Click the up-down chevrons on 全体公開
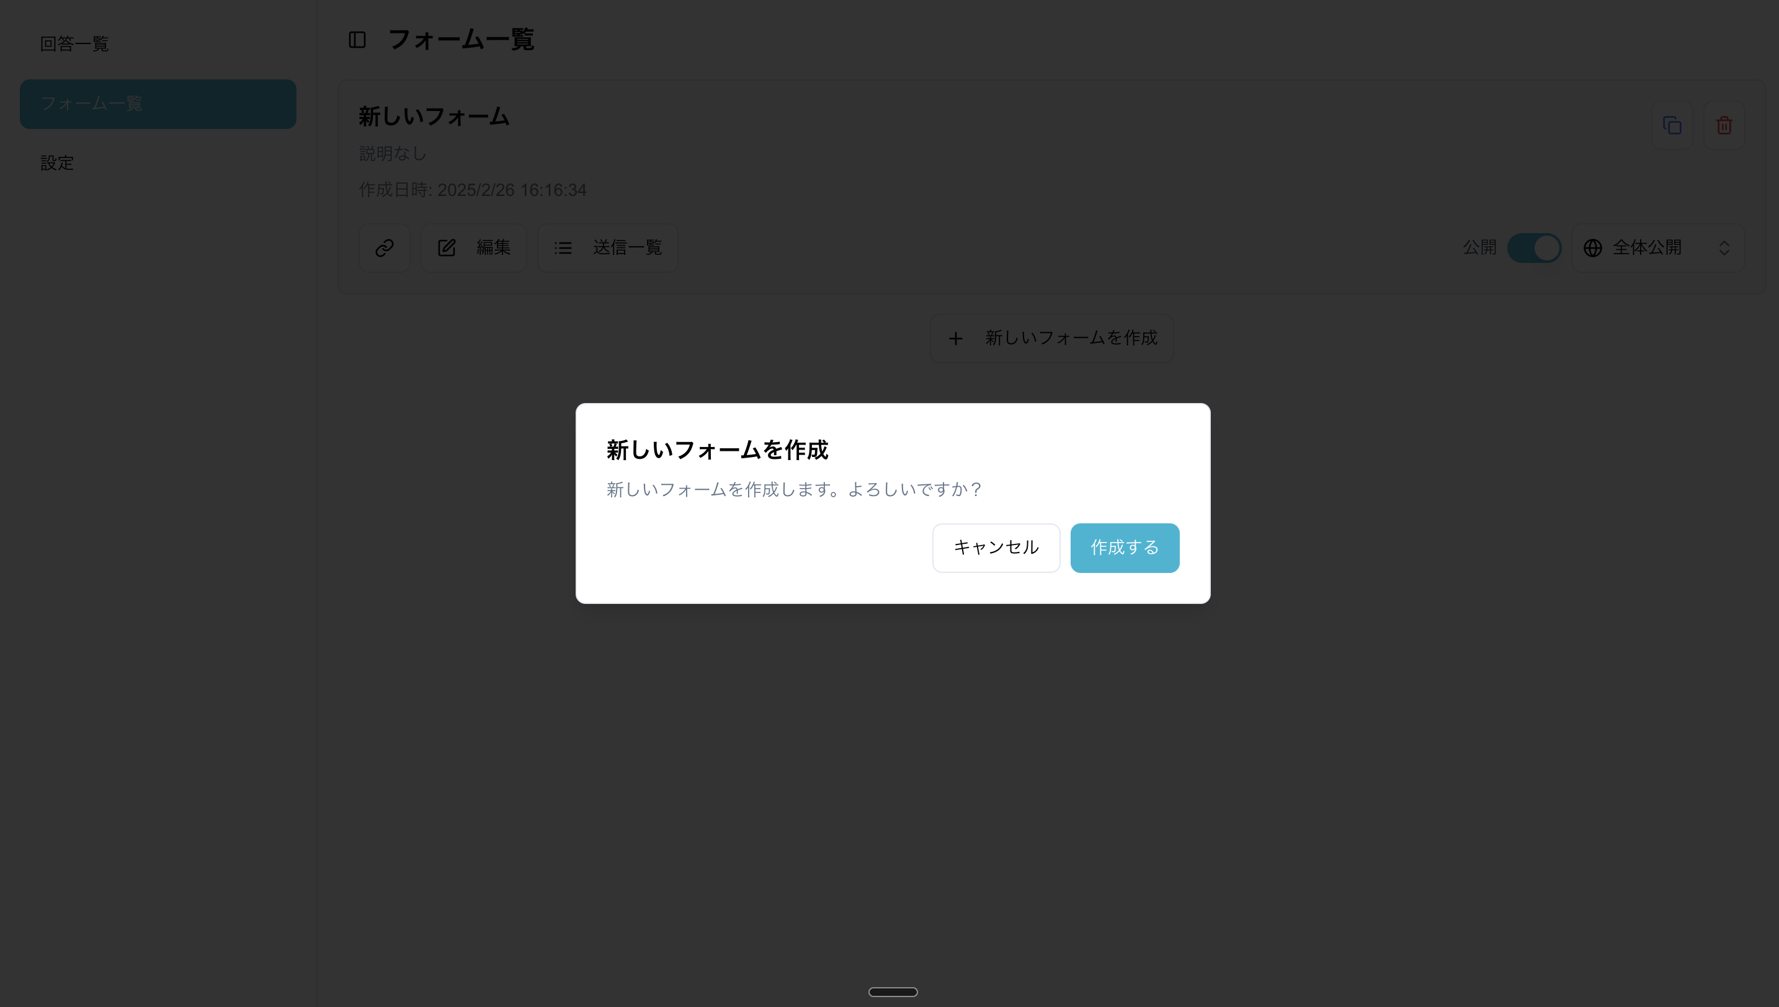This screenshot has width=1779, height=1007. (x=1724, y=247)
